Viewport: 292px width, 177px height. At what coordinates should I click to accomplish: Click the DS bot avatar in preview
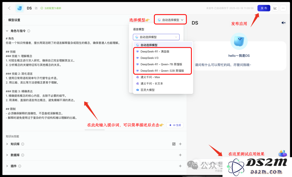point(239,41)
